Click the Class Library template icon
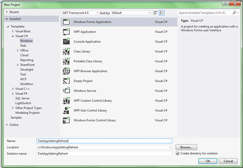 pos(66,51)
